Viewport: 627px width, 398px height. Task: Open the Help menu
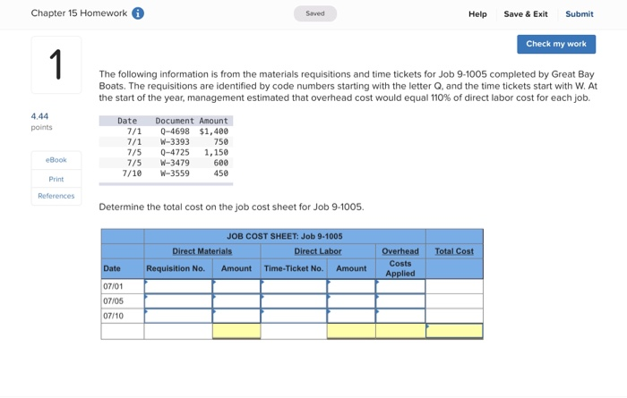point(477,14)
